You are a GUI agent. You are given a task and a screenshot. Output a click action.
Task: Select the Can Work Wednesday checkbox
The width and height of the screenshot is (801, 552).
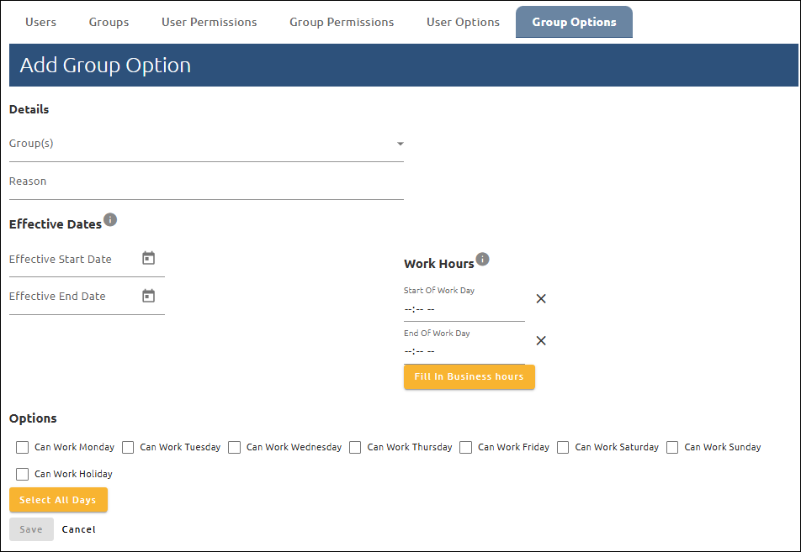[x=235, y=447]
